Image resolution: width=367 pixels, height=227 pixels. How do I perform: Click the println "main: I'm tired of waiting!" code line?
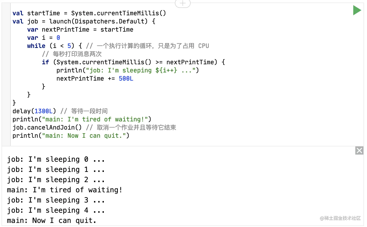pos(82,119)
